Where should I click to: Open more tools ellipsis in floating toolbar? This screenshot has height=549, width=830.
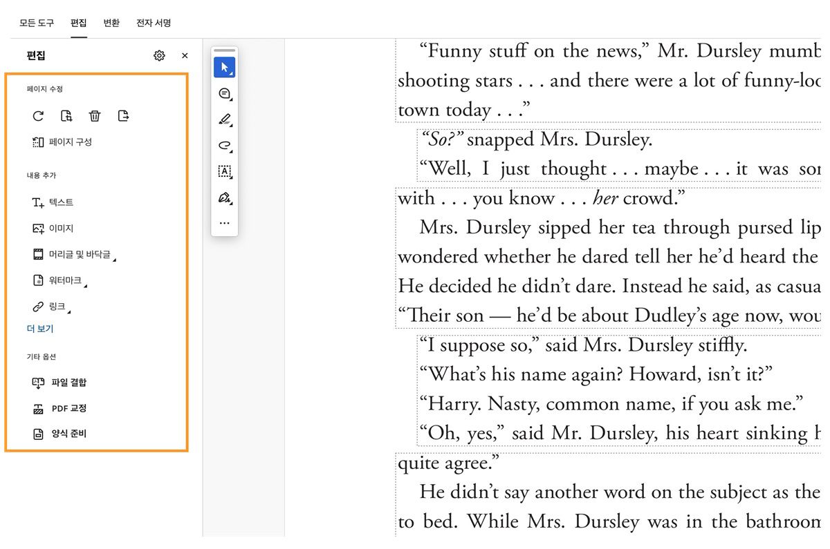click(224, 224)
